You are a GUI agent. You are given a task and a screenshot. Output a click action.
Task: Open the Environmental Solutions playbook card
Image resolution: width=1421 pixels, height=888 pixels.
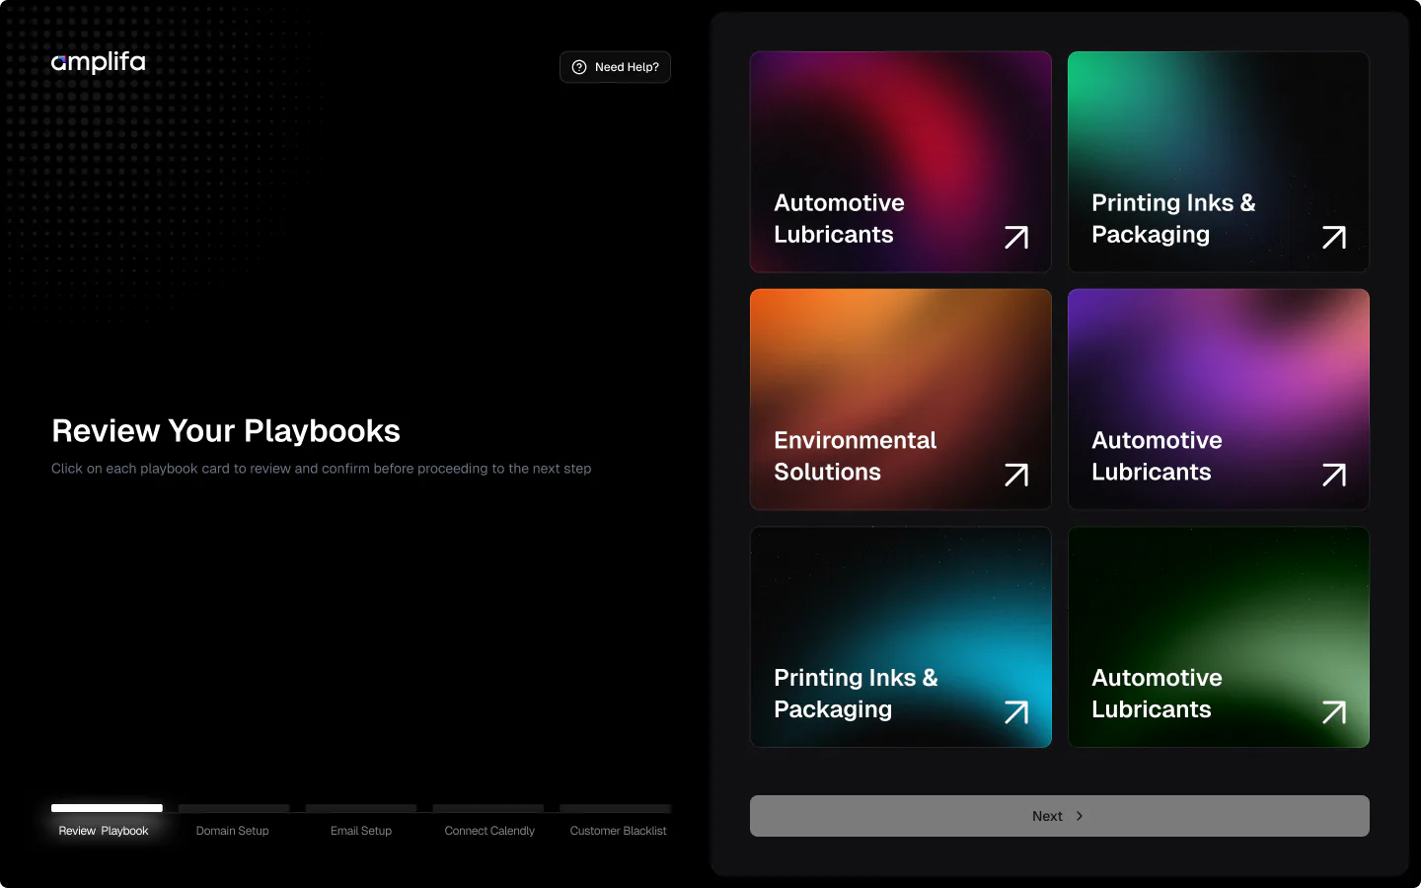click(x=901, y=400)
